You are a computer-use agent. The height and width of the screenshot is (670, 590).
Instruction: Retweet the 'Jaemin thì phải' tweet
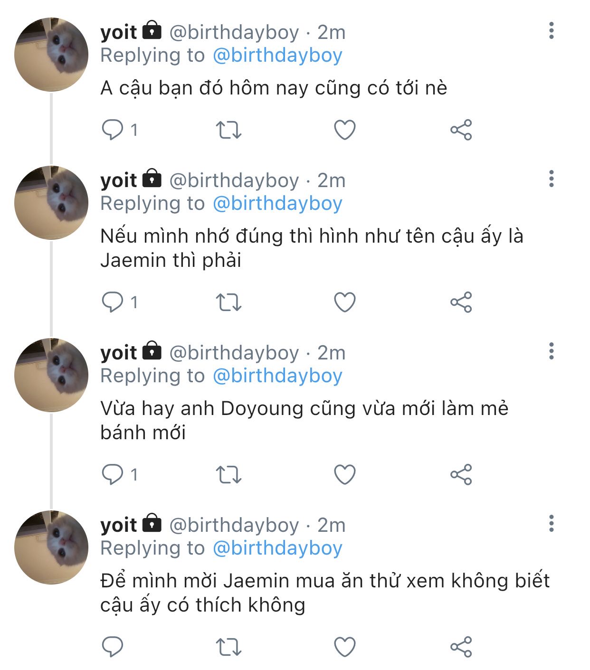(229, 302)
